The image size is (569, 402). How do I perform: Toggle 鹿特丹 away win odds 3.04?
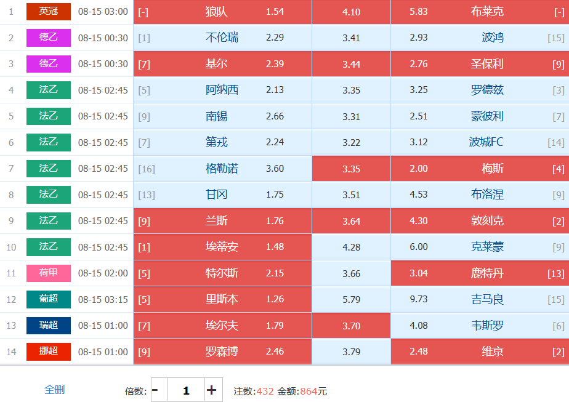(x=480, y=273)
